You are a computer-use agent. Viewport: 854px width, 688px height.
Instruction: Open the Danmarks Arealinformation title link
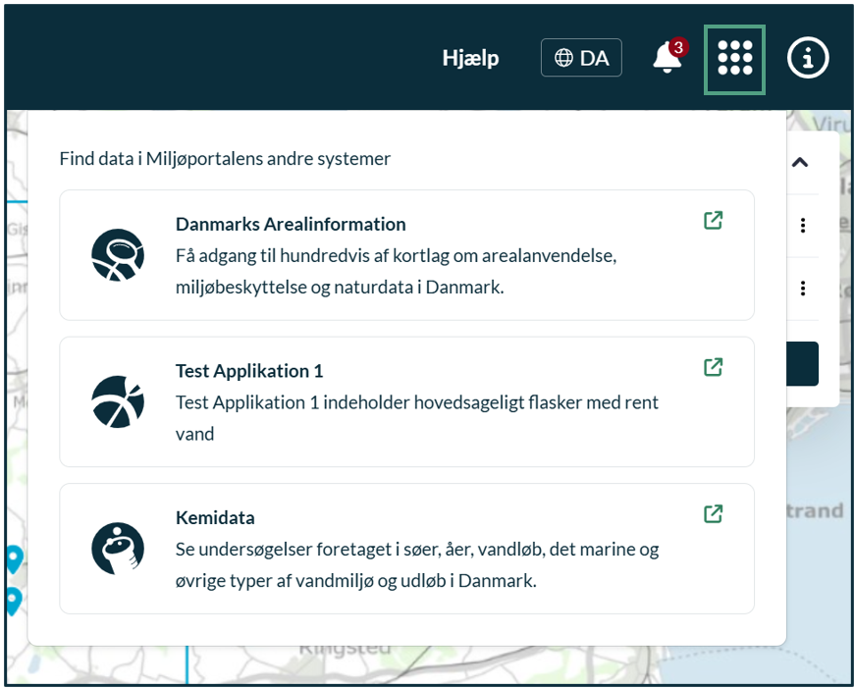pyautogui.click(x=291, y=224)
